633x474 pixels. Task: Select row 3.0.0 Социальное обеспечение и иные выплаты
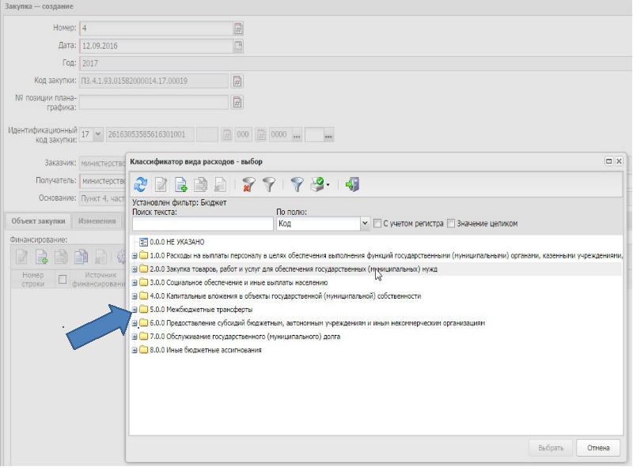[239, 283]
